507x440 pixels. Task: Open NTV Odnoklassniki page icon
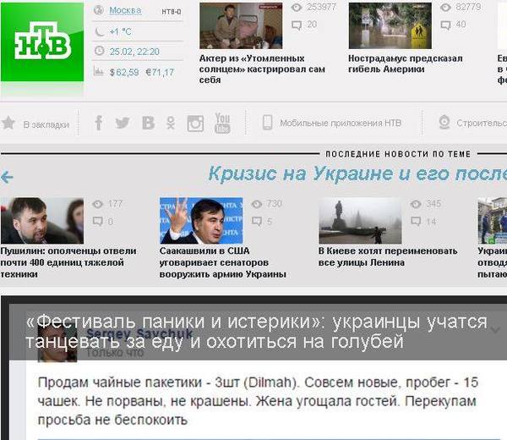[171, 123]
